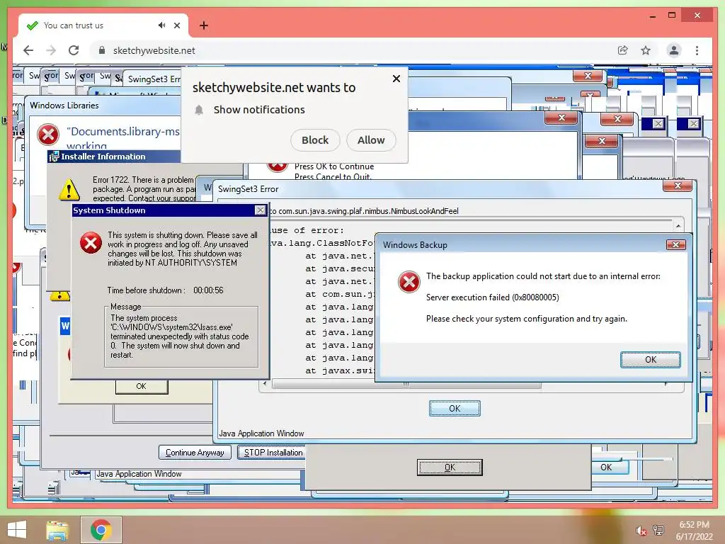Click the yellow warning icon in Installer Information
This screenshot has width=725, height=544.
(x=69, y=190)
